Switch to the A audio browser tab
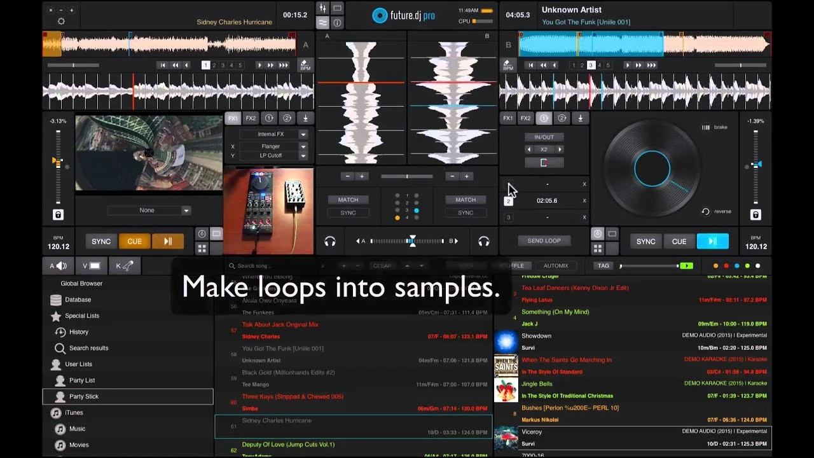 58,266
